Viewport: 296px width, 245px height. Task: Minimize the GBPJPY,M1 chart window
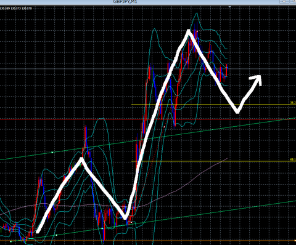pos(284,1)
